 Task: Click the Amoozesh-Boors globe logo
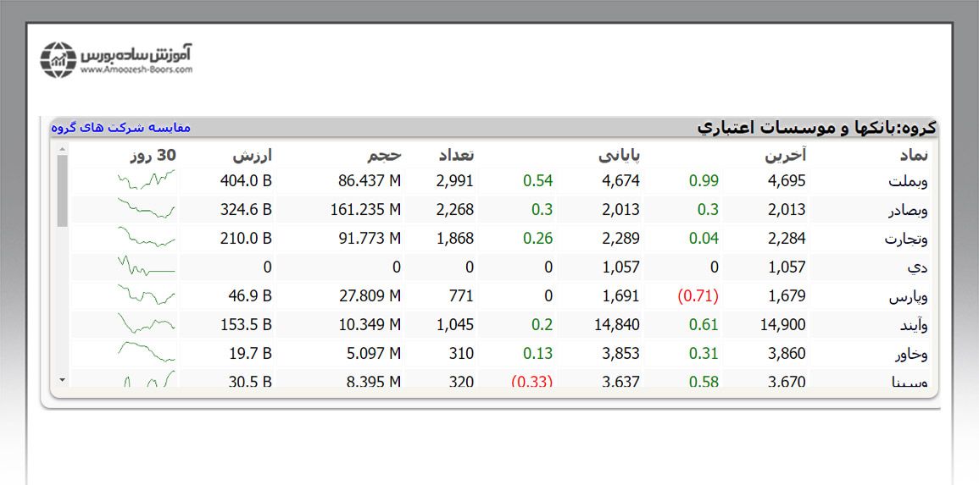pyautogui.click(x=58, y=59)
